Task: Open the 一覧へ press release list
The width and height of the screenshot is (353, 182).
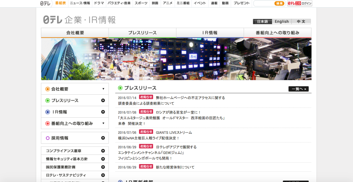Action: [298, 89]
